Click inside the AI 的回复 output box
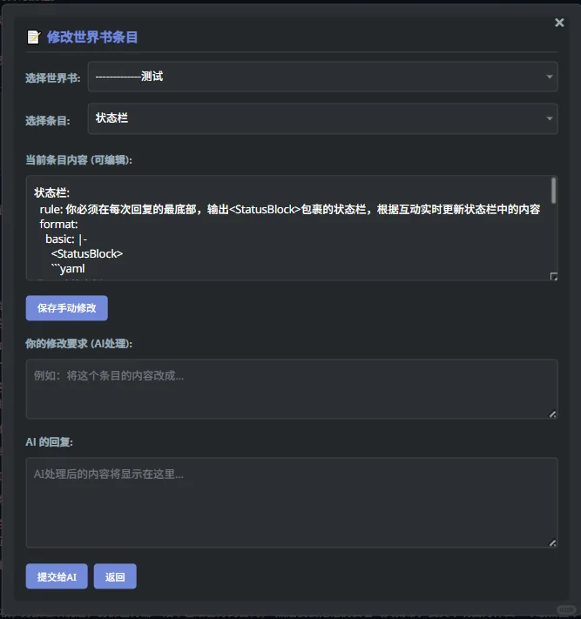 [292, 502]
